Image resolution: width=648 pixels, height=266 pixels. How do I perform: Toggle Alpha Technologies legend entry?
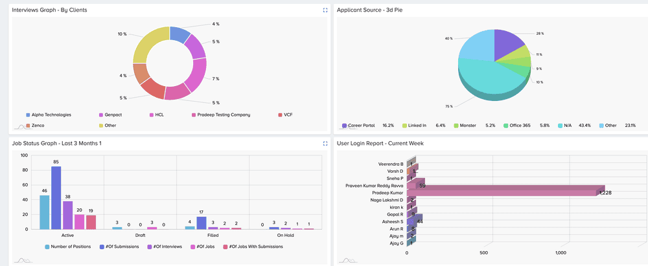[x=49, y=115]
